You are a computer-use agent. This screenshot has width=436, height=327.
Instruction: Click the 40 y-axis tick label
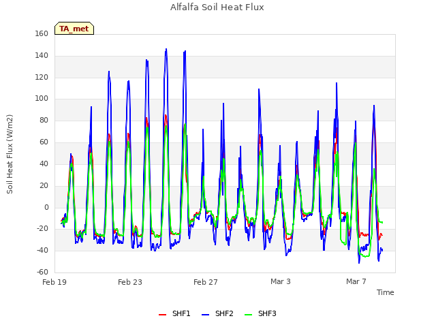pyautogui.click(x=44, y=163)
